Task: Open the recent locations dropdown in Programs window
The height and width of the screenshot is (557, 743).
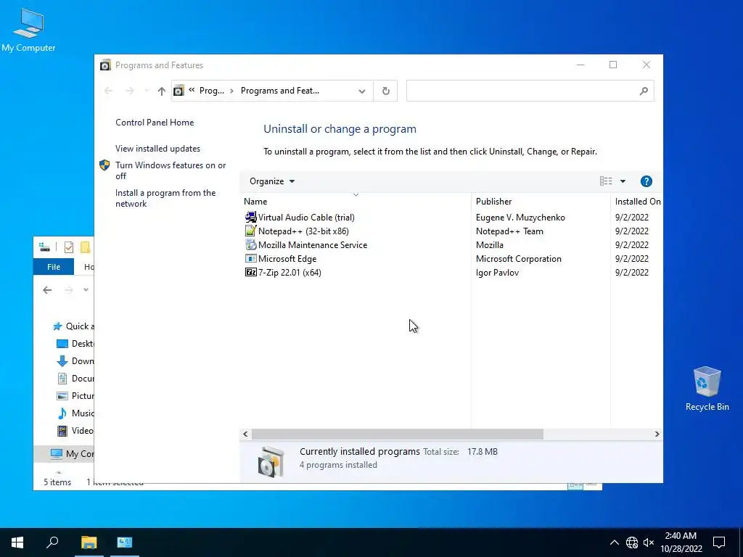Action: (x=147, y=91)
